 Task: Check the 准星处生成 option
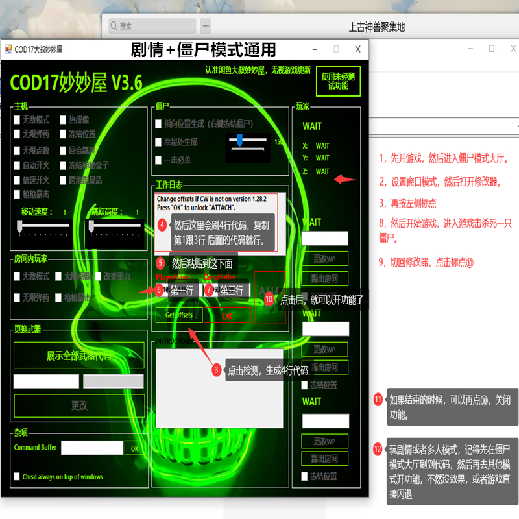coord(158,142)
